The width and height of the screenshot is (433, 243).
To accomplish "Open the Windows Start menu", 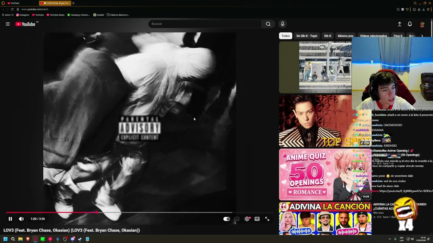I will click(x=5, y=239).
